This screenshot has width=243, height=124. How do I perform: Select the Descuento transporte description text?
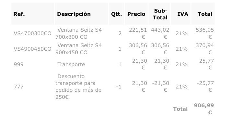[x=78, y=87]
